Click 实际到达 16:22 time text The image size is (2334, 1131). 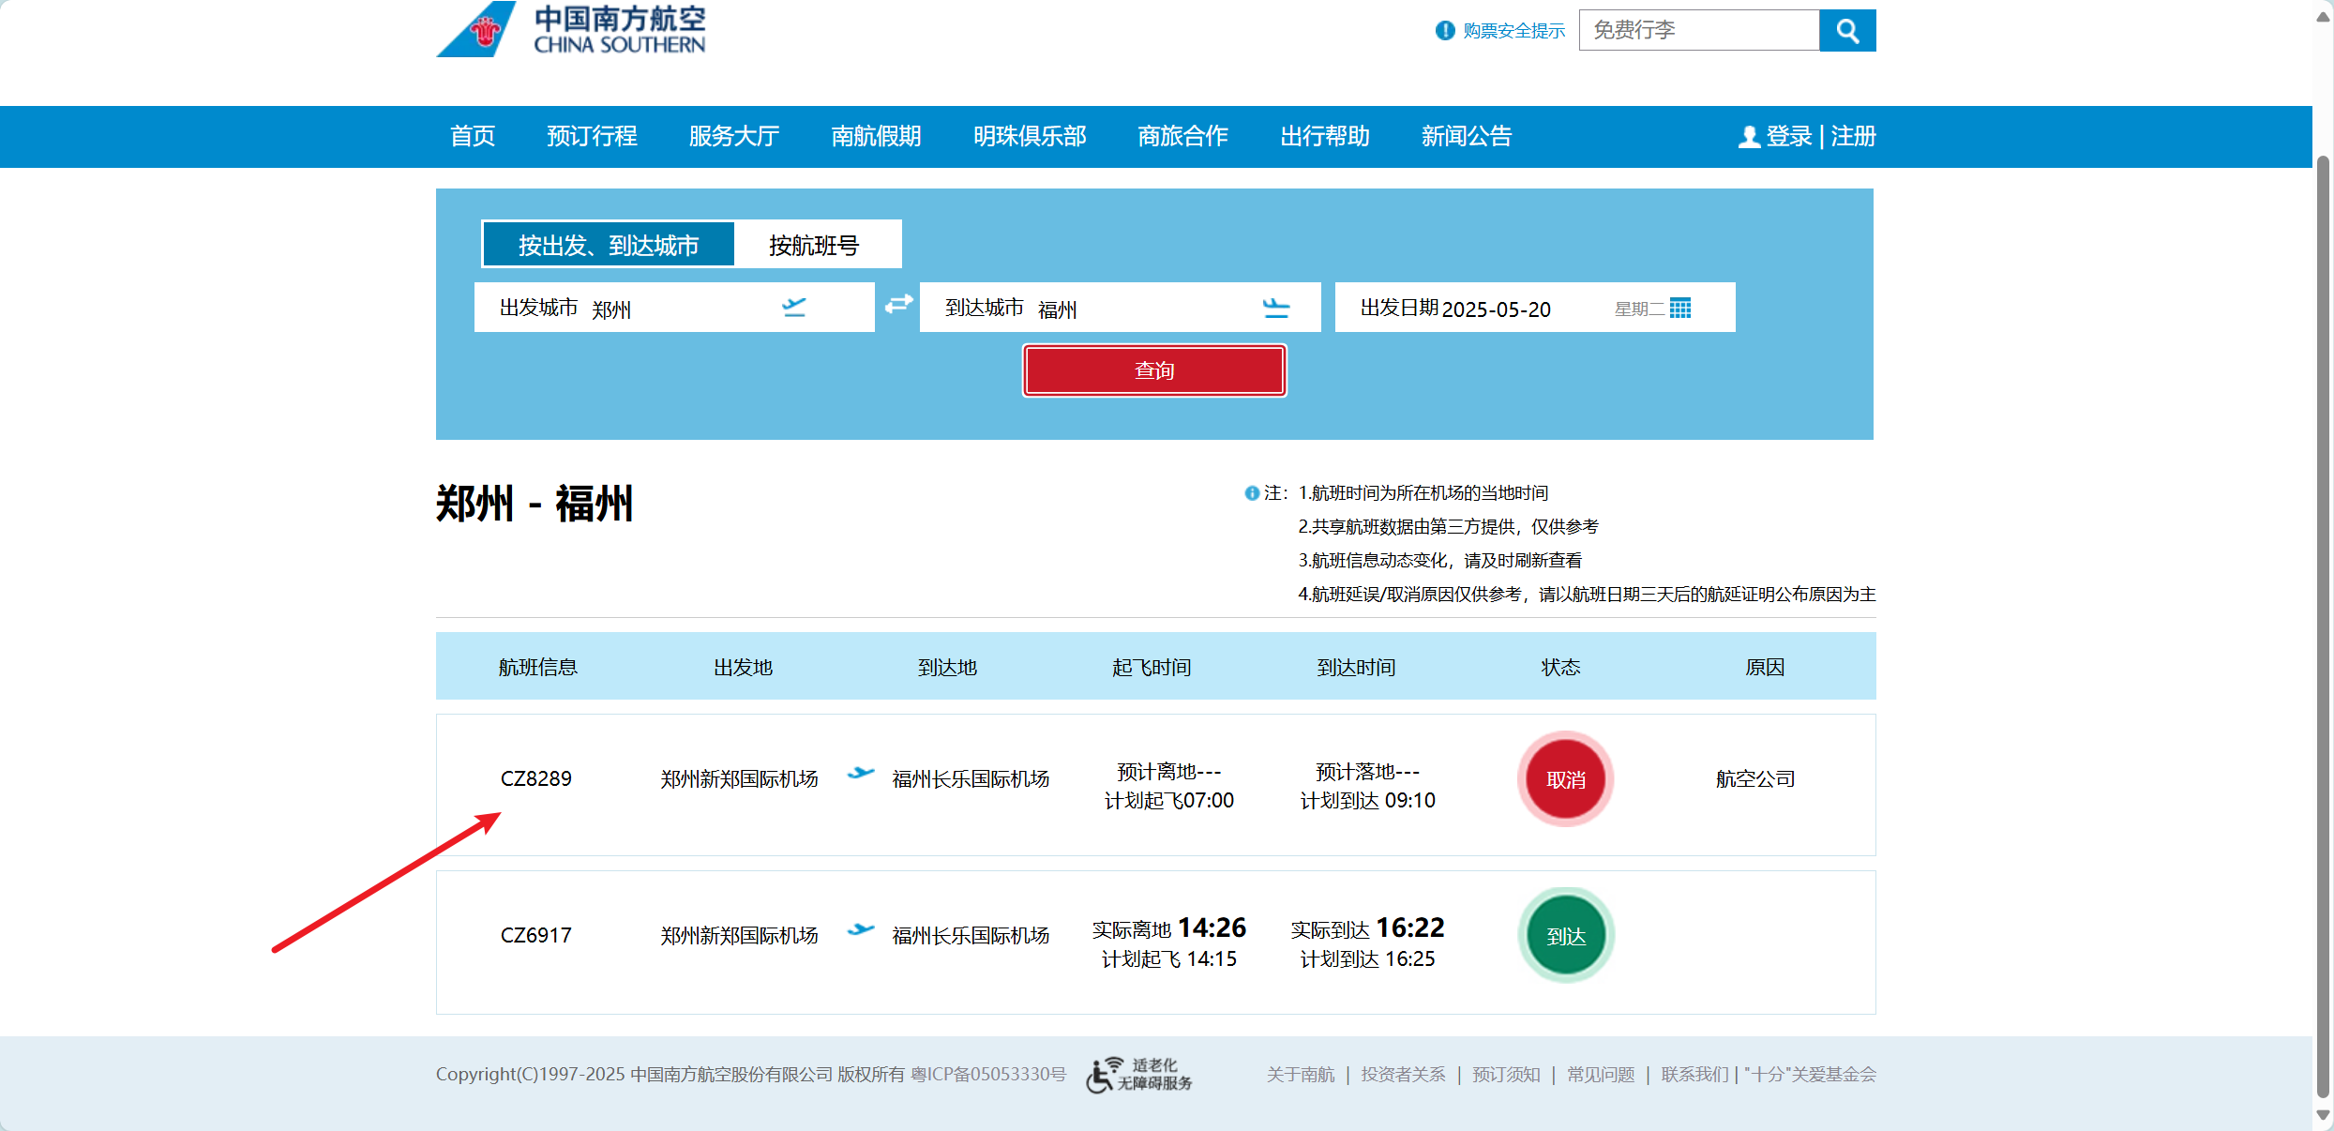(1367, 927)
